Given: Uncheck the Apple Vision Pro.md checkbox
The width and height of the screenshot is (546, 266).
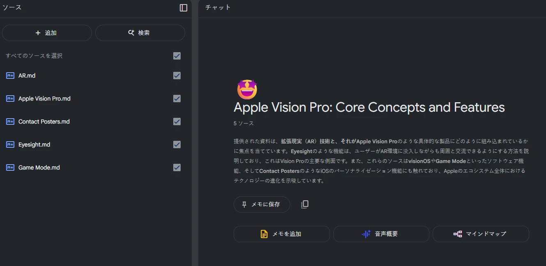Looking at the screenshot, I should click(177, 99).
